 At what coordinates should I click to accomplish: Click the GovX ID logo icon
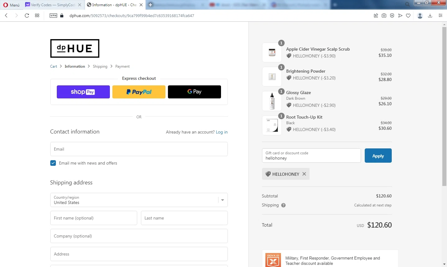273,260
